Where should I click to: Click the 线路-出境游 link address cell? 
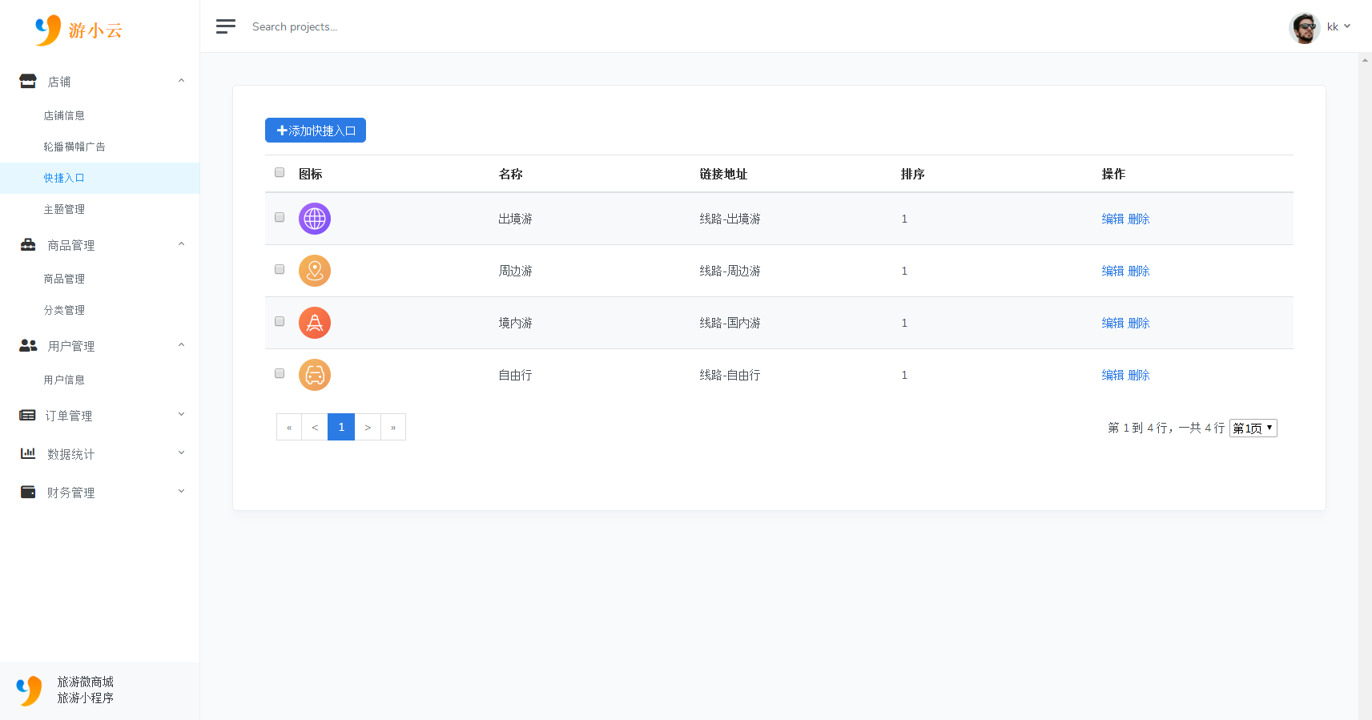[730, 219]
